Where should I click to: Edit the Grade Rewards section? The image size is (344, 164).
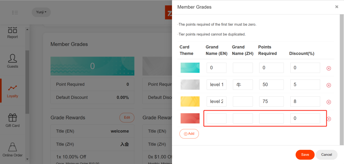127,118
